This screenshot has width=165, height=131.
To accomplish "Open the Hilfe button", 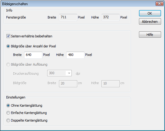I will (x=150, y=35).
